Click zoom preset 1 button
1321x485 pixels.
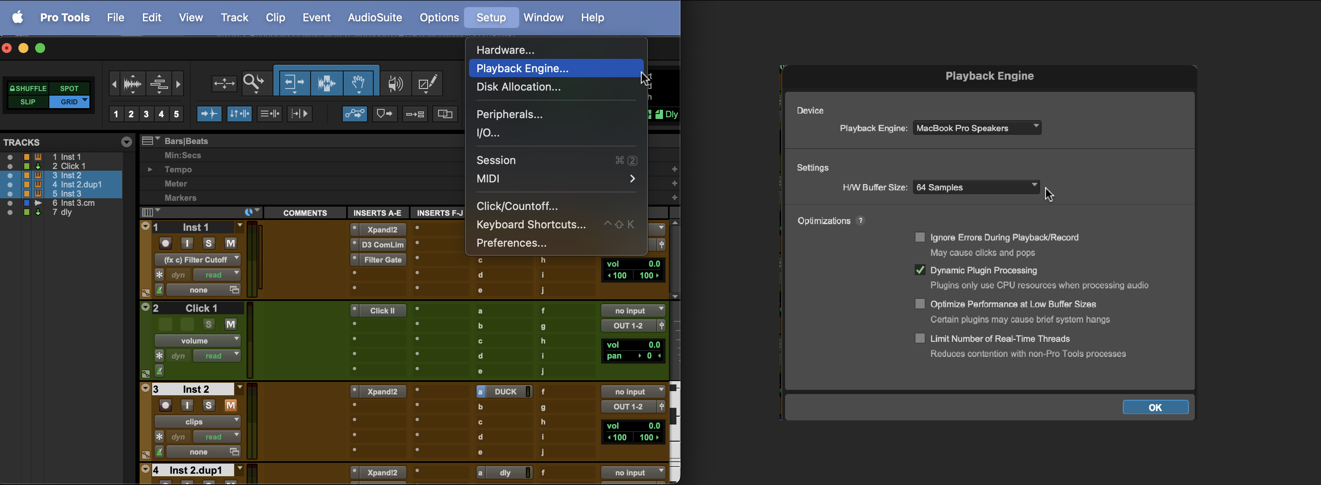click(x=116, y=114)
